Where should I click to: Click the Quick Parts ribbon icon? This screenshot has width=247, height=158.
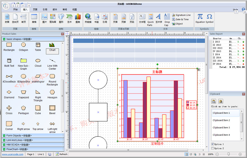150,19
